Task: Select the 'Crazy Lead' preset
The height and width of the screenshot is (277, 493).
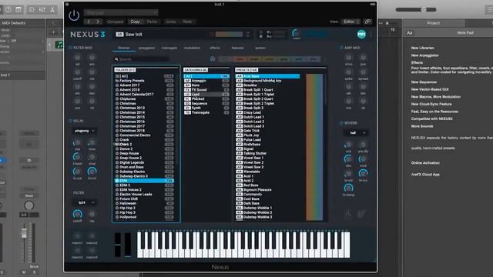Action: 267,112
